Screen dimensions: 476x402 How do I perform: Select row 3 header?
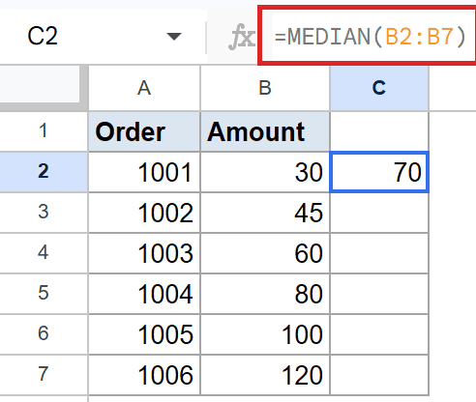(x=44, y=213)
